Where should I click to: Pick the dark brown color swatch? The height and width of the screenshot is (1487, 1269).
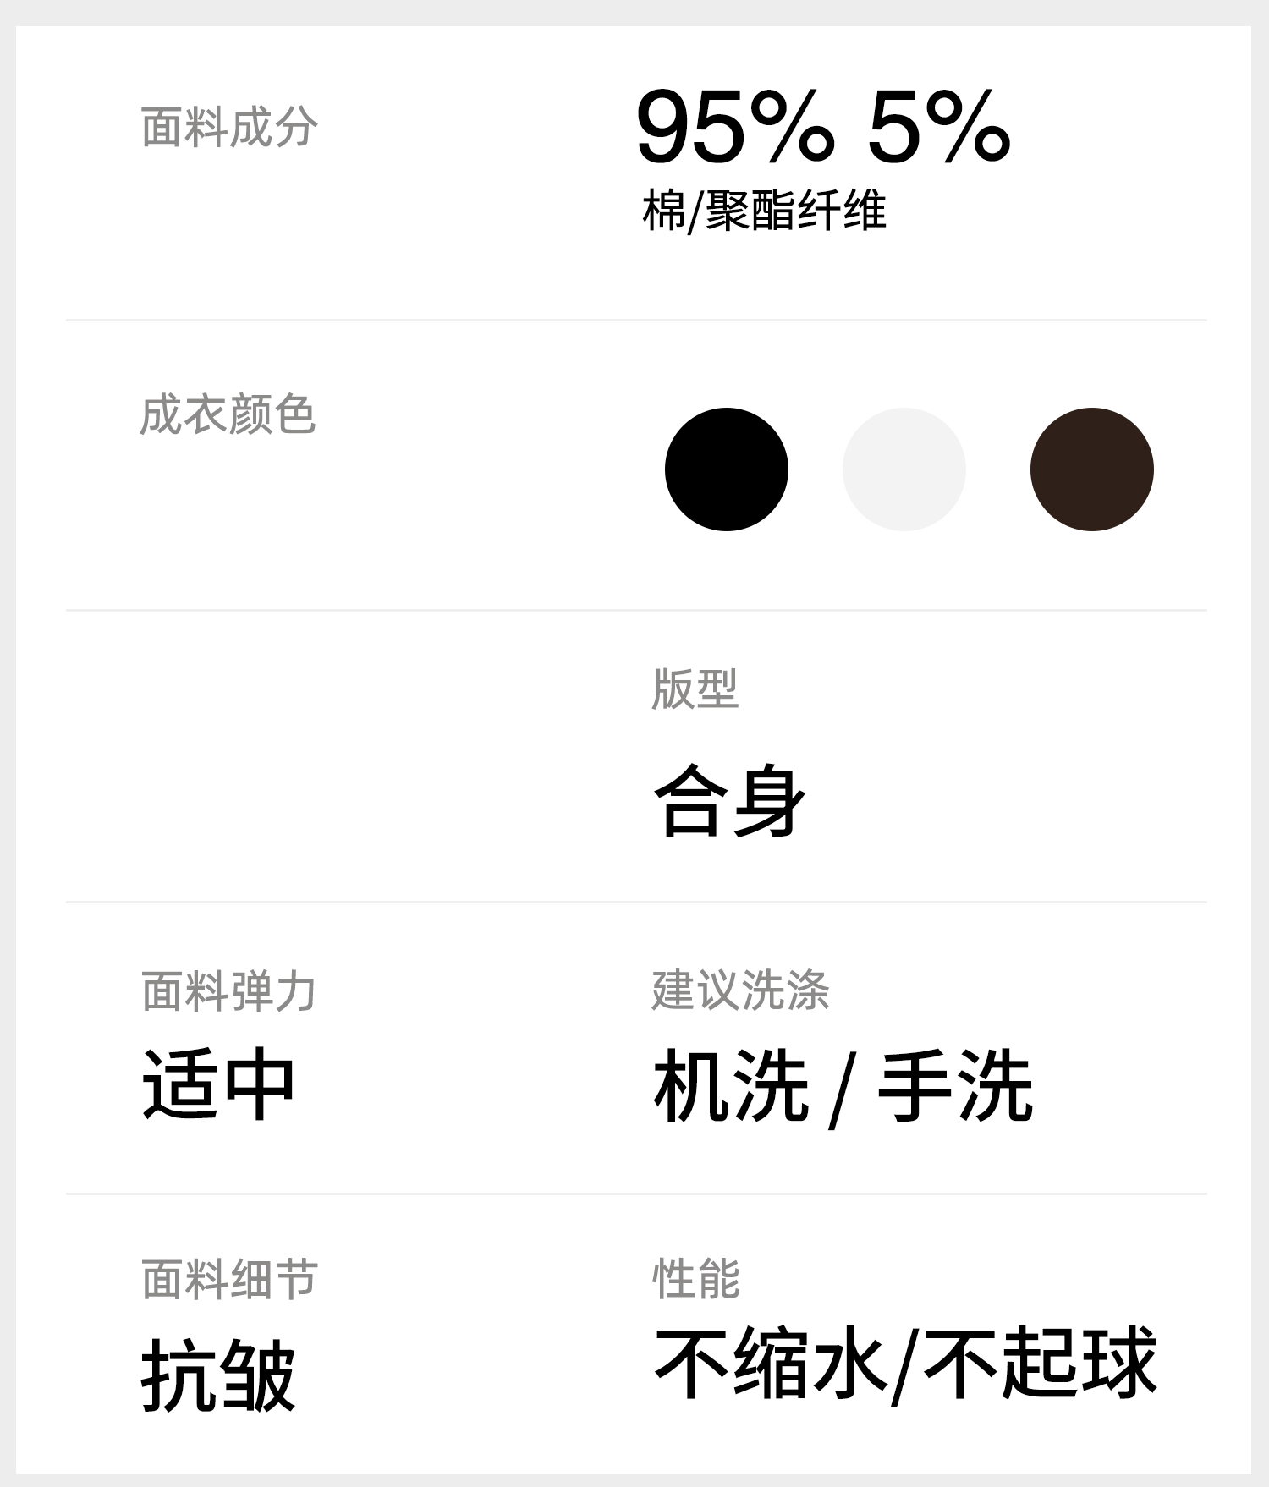1091,469
